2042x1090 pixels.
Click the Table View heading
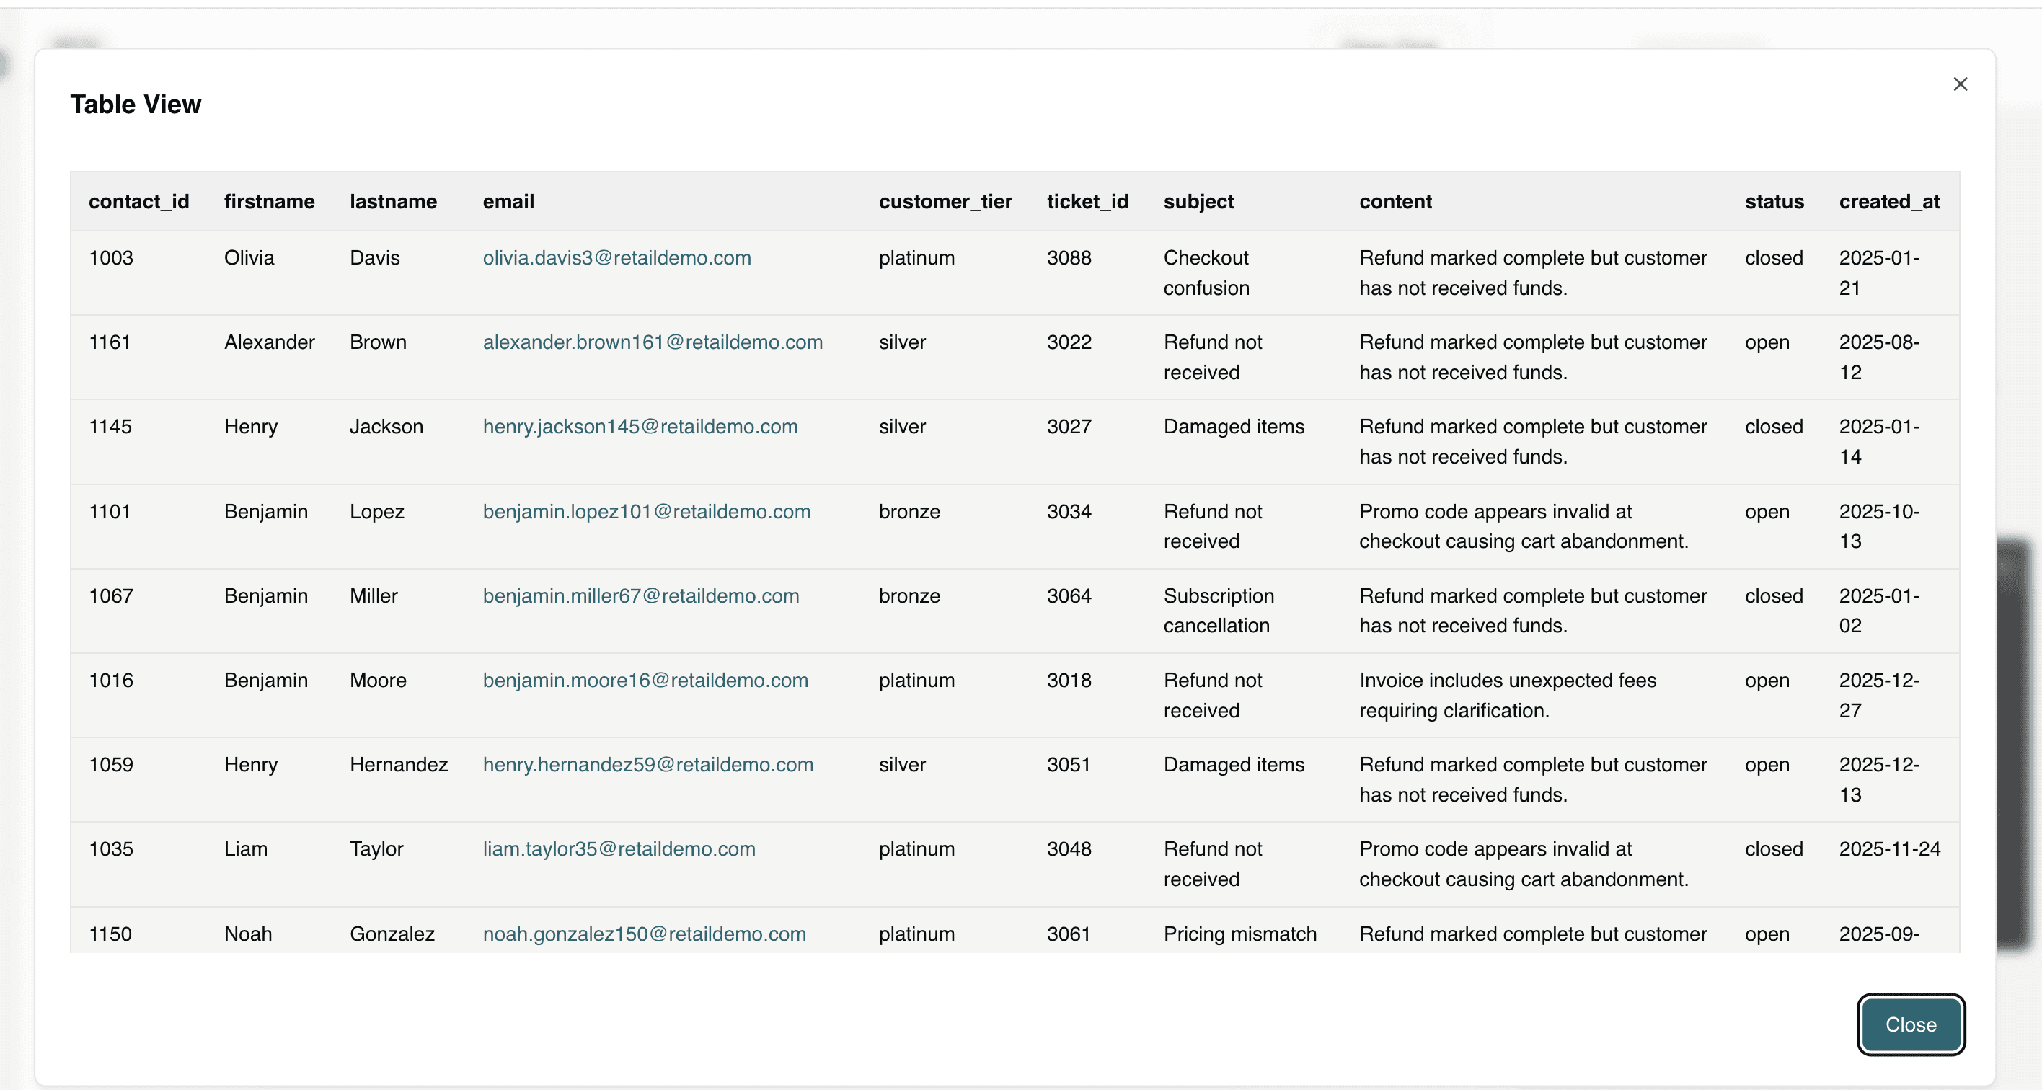[x=136, y=104]
